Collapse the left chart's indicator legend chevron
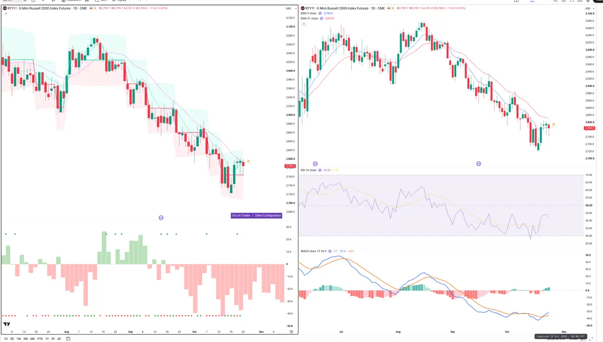Screen dimensions: 603x342 pyautogui.click(x=6, y=14)
